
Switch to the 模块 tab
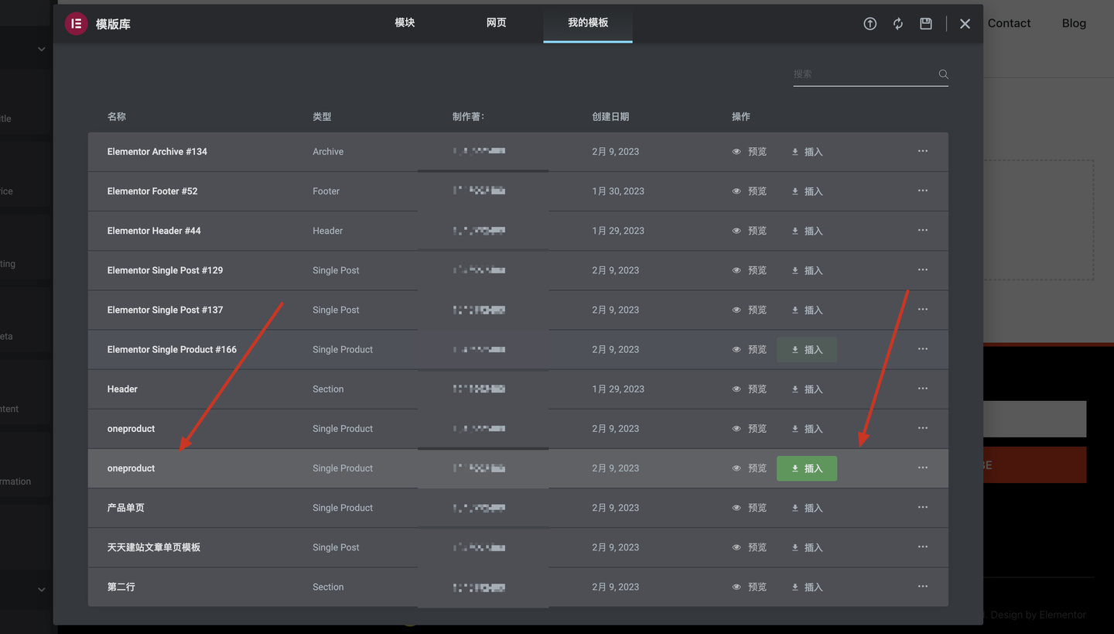pos(405,22)
